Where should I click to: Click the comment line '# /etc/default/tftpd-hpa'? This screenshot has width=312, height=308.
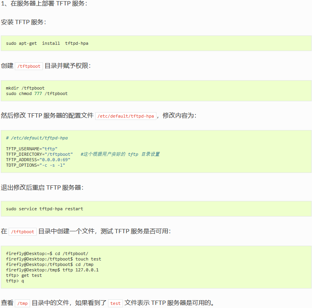[37, 138]
